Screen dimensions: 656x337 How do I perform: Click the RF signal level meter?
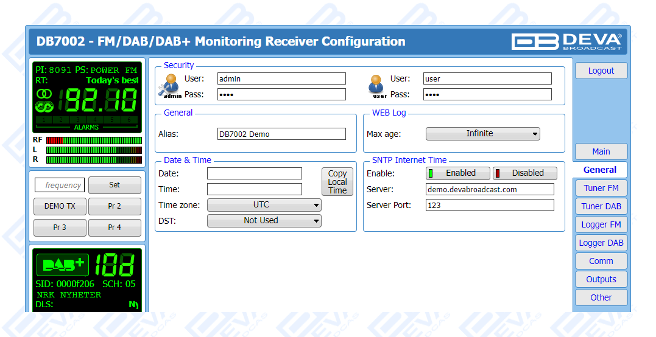coord(93,141)
